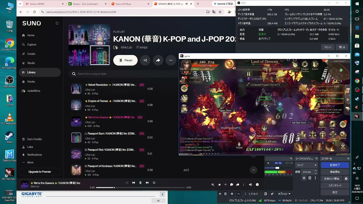Open the Velvet Revolution song thumbnail
The image size is (363, 204).
pos(76,89)
